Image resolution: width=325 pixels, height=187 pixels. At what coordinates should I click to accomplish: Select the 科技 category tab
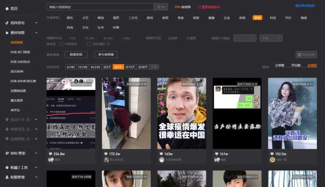point(273,18)
